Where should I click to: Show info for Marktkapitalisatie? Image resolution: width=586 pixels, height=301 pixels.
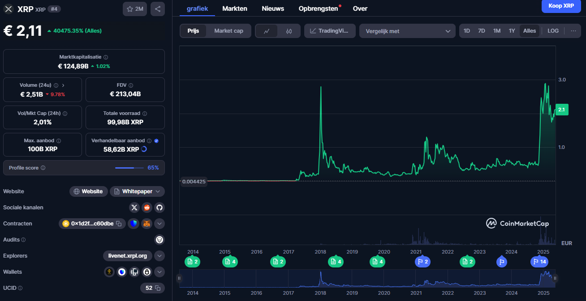click(x=106, y=57)
